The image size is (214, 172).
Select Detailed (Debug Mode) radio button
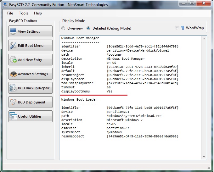click(88, 28)
